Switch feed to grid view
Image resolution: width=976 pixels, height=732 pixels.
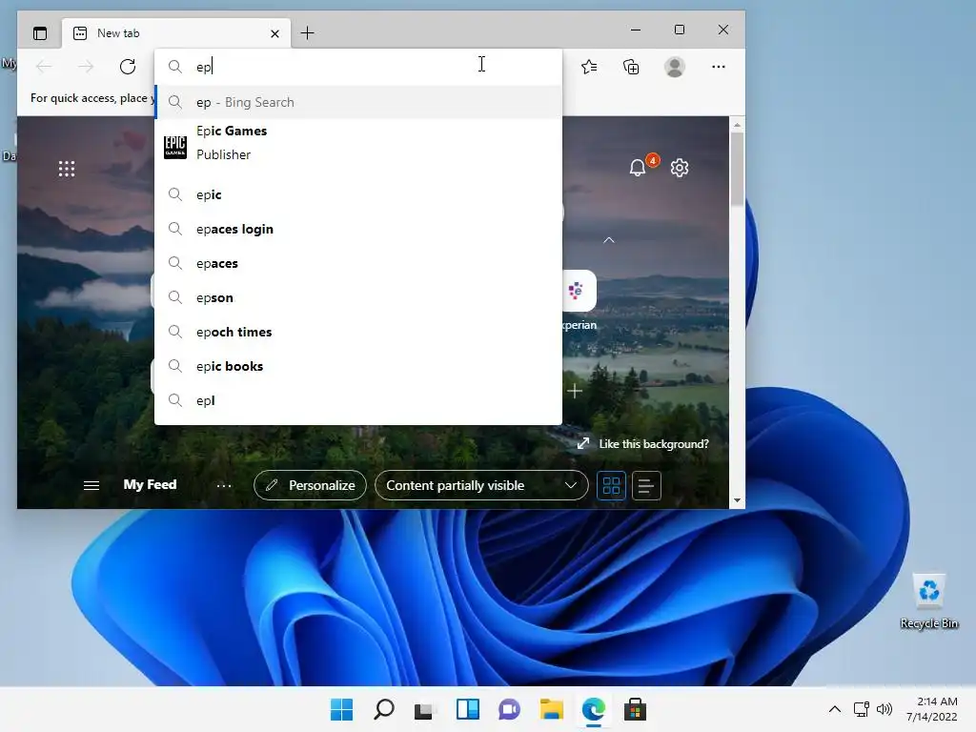click(611, 485)
